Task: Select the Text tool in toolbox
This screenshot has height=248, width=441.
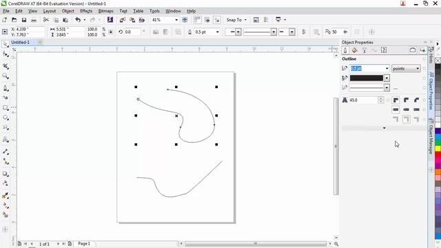Action: tap(5, 139)
